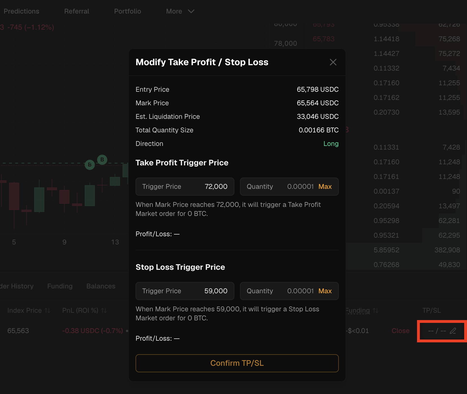Close the Modify Take Profit dialog
467x394 pixels.
[333, 62]
